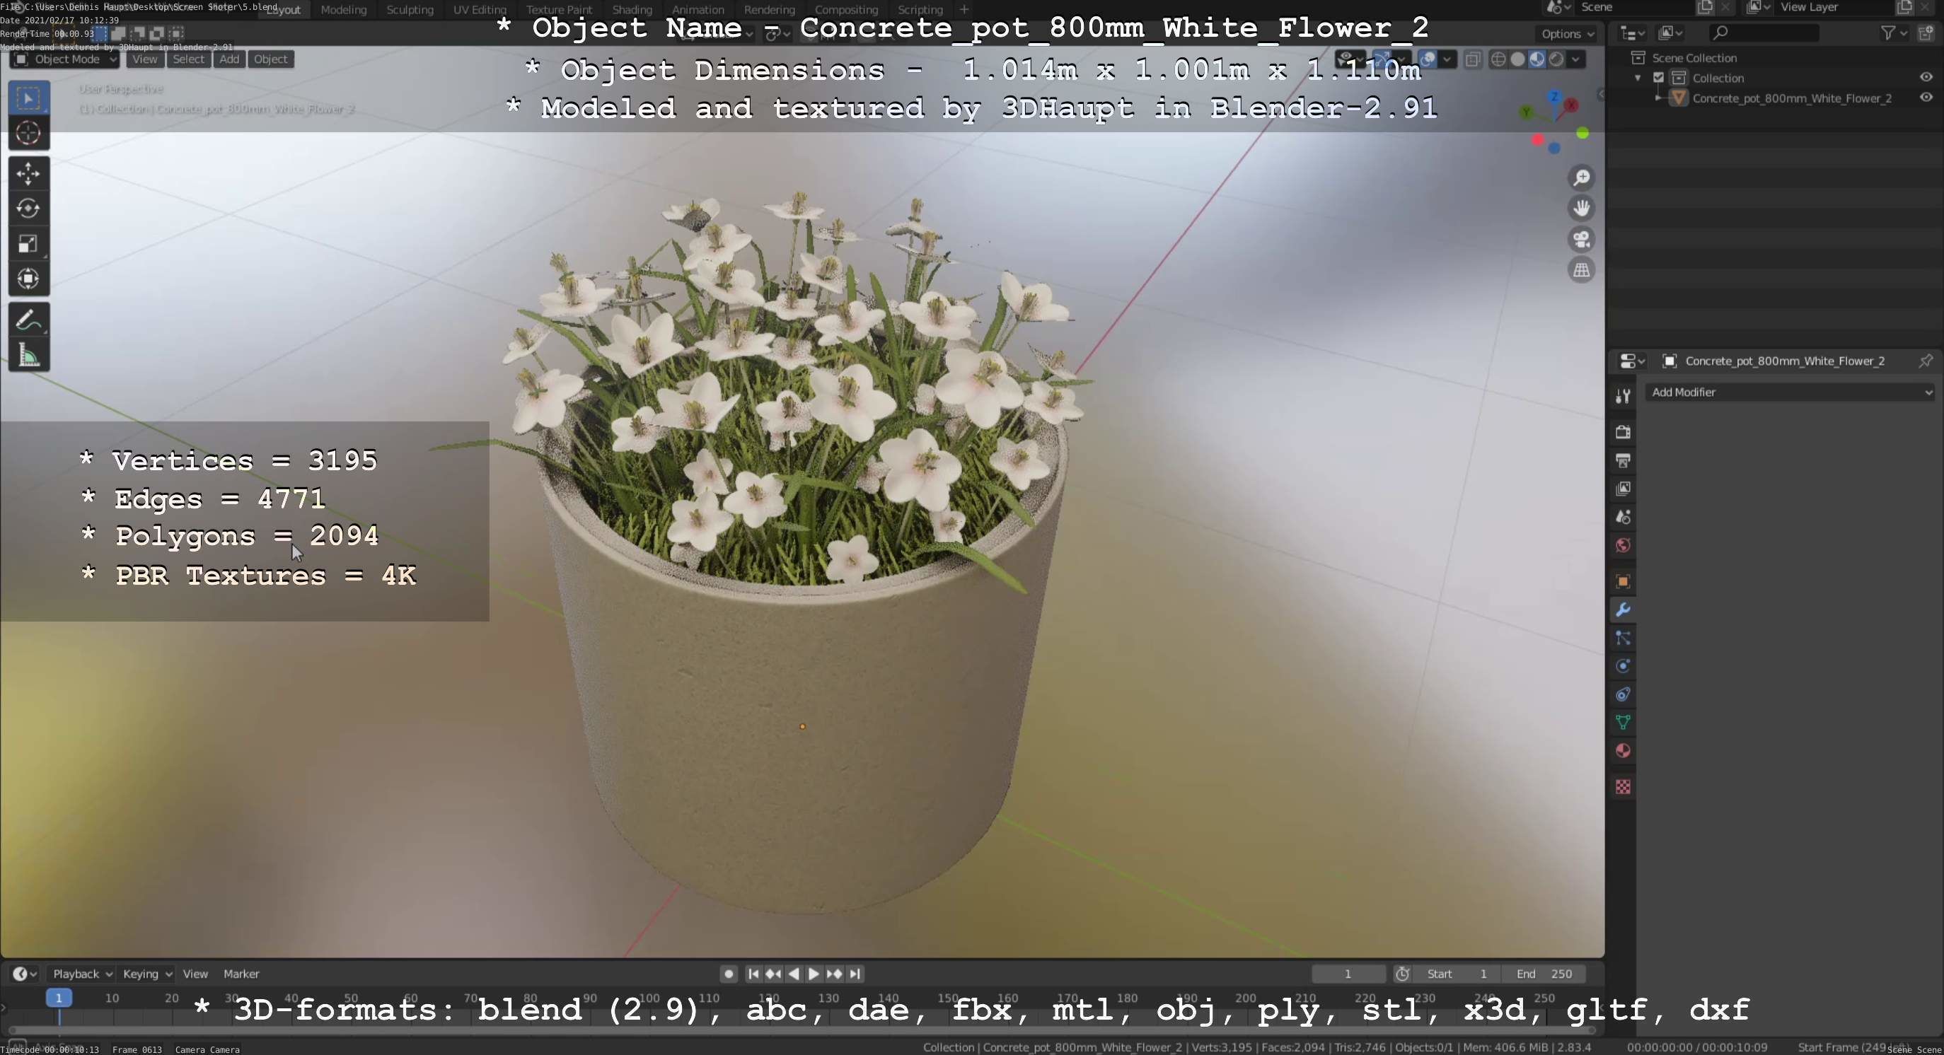Image resolution: width=1944 pixels, height=1055 pixels.
Task: Open the View Layer properties tab
Action: tap(1624, 489)
